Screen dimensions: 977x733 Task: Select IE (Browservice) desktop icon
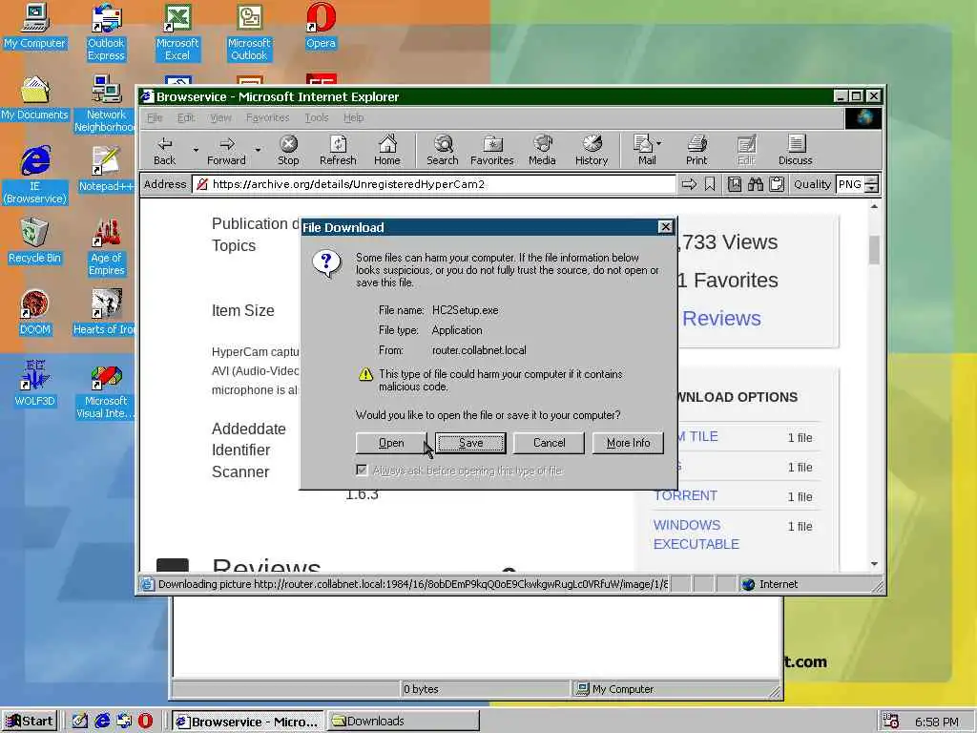34,176
